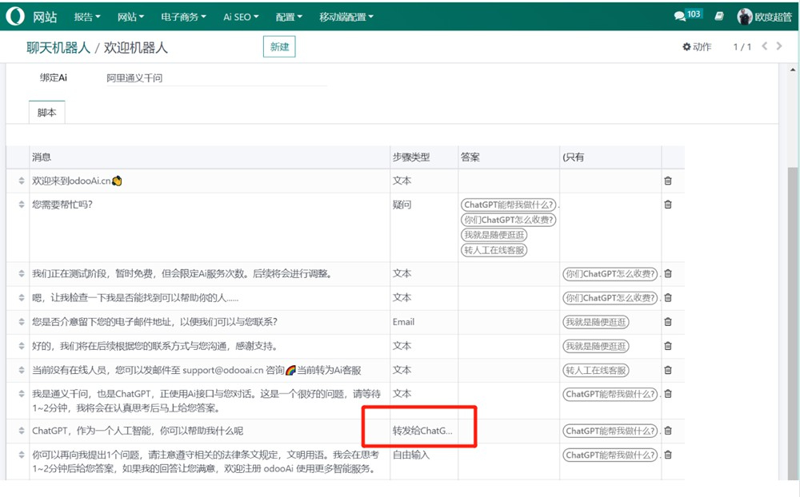Screen dimensions: 800x497
Task: Click 转人工在线客服 tag in 当前没有在线人员 row
Action: (596, 370)
